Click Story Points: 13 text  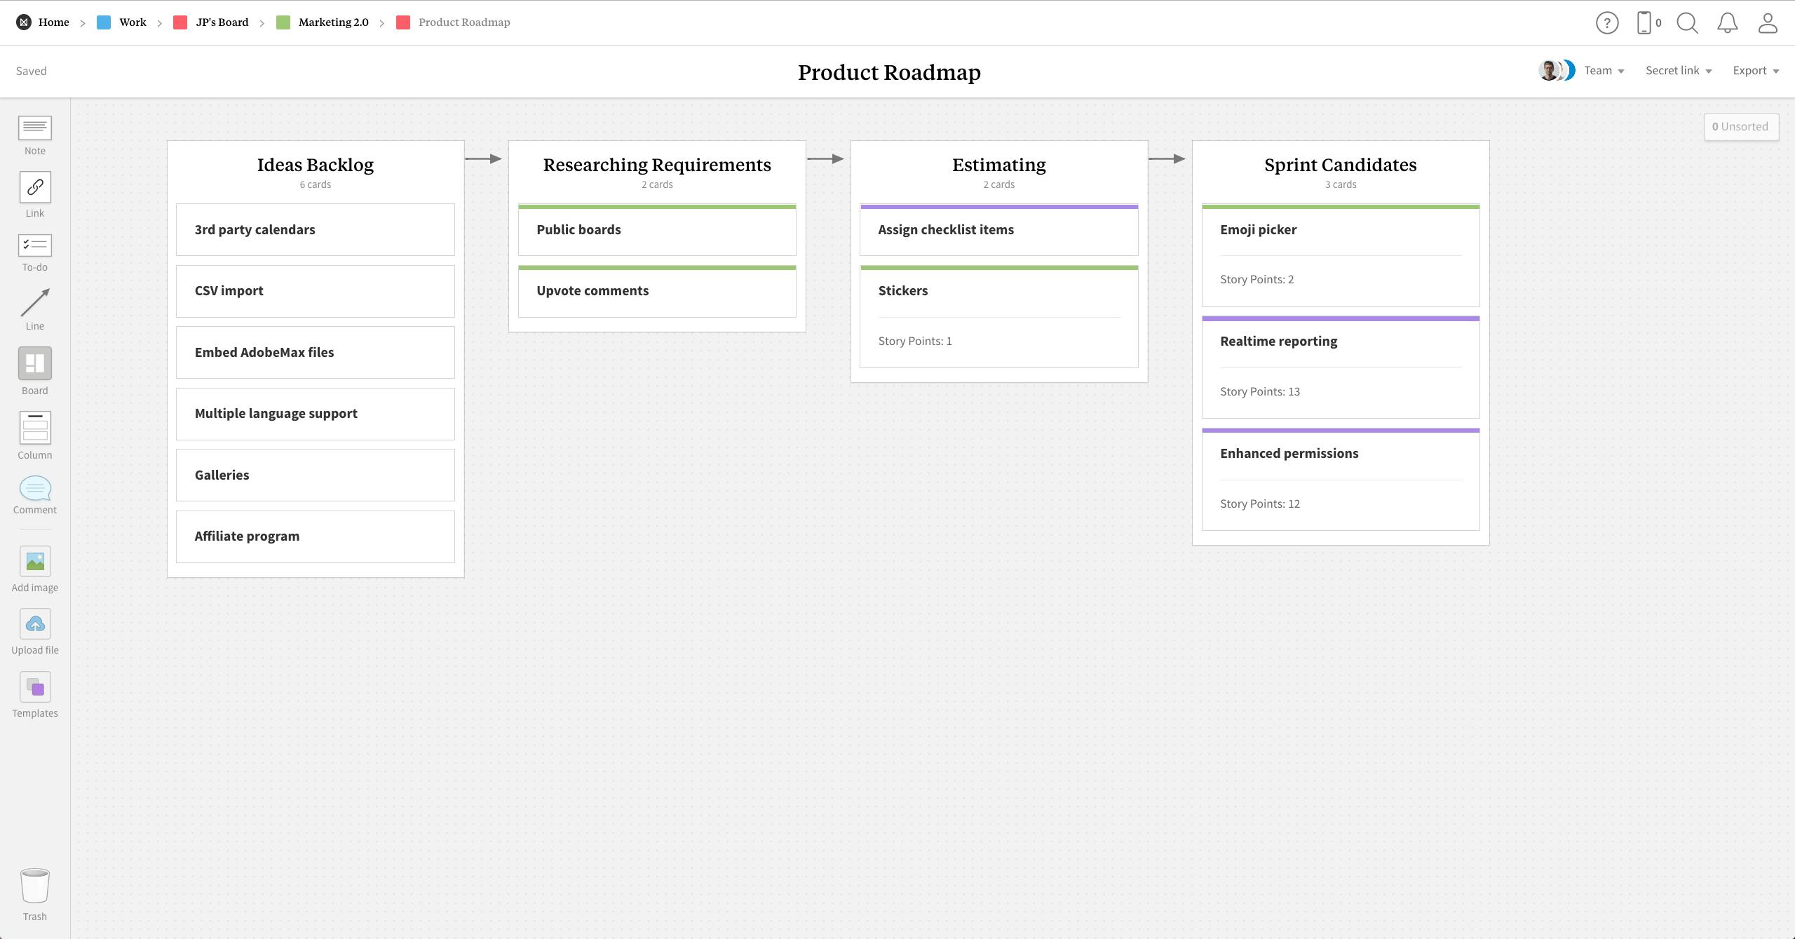coord(1260,391)
